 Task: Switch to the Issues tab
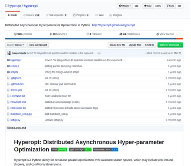pyautogui.click(x=31, y=15)
